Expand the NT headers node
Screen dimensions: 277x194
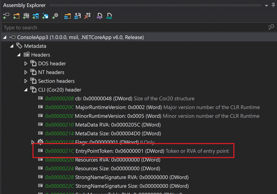[x=26, y=72]
